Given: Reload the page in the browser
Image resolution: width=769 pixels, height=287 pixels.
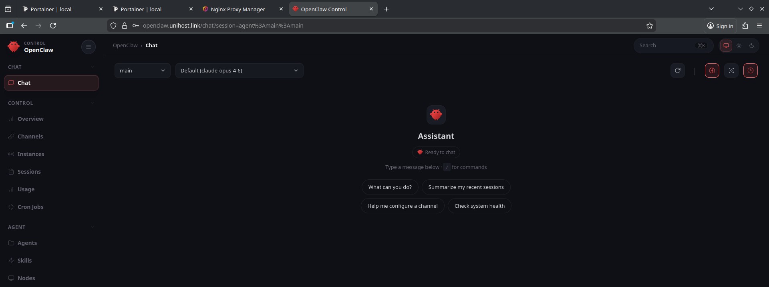Looking at the screenshot, I should (x=53, y=26).
